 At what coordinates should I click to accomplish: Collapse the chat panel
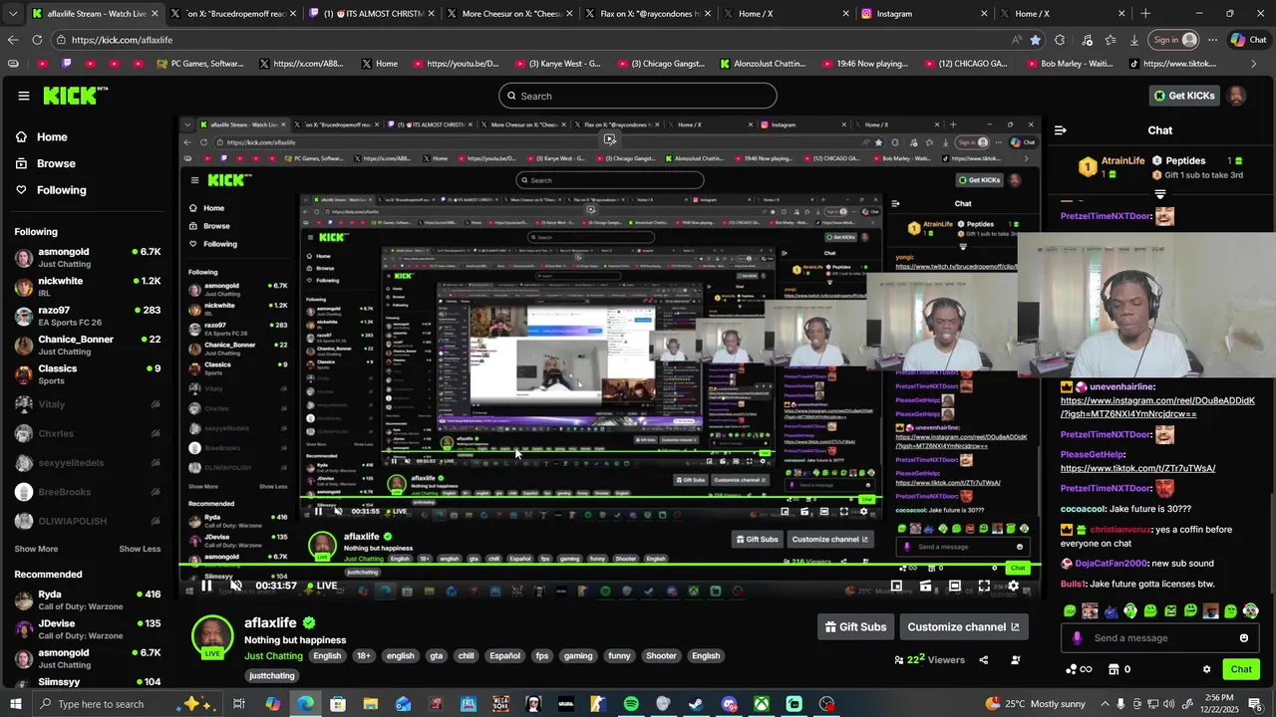point(1060,130)
